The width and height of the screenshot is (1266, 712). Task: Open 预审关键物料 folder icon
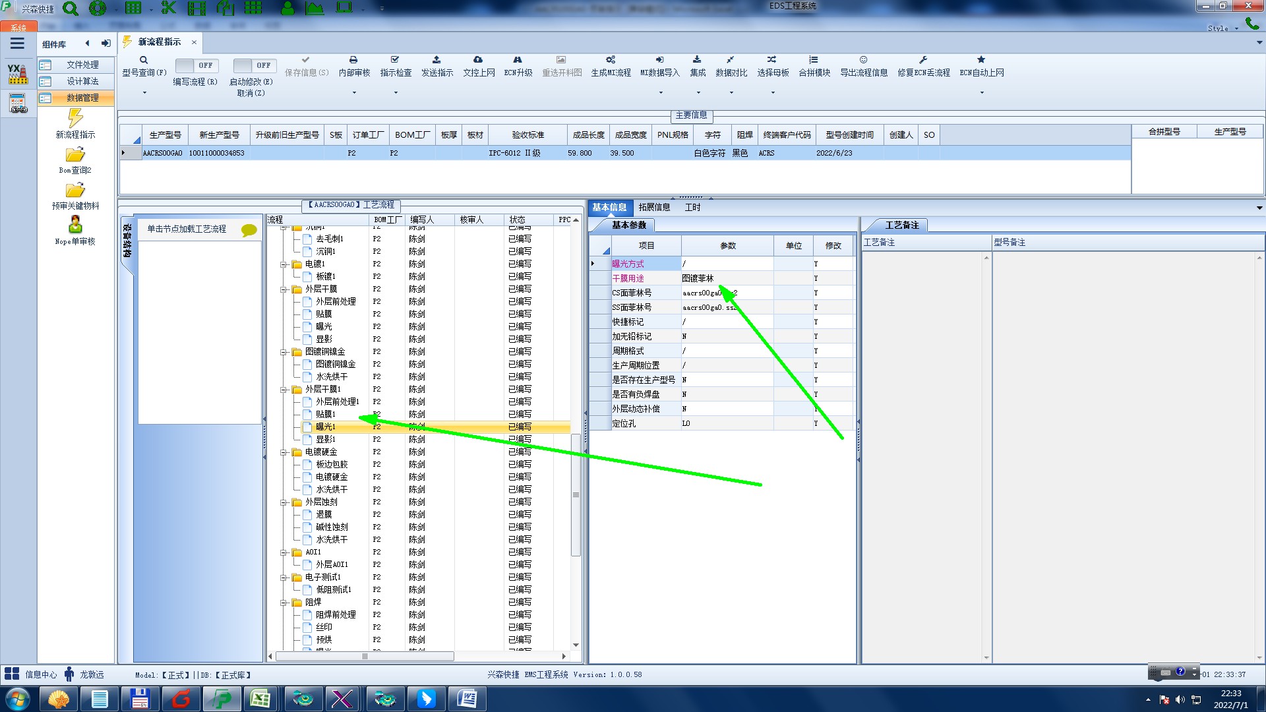coord(75,191)
